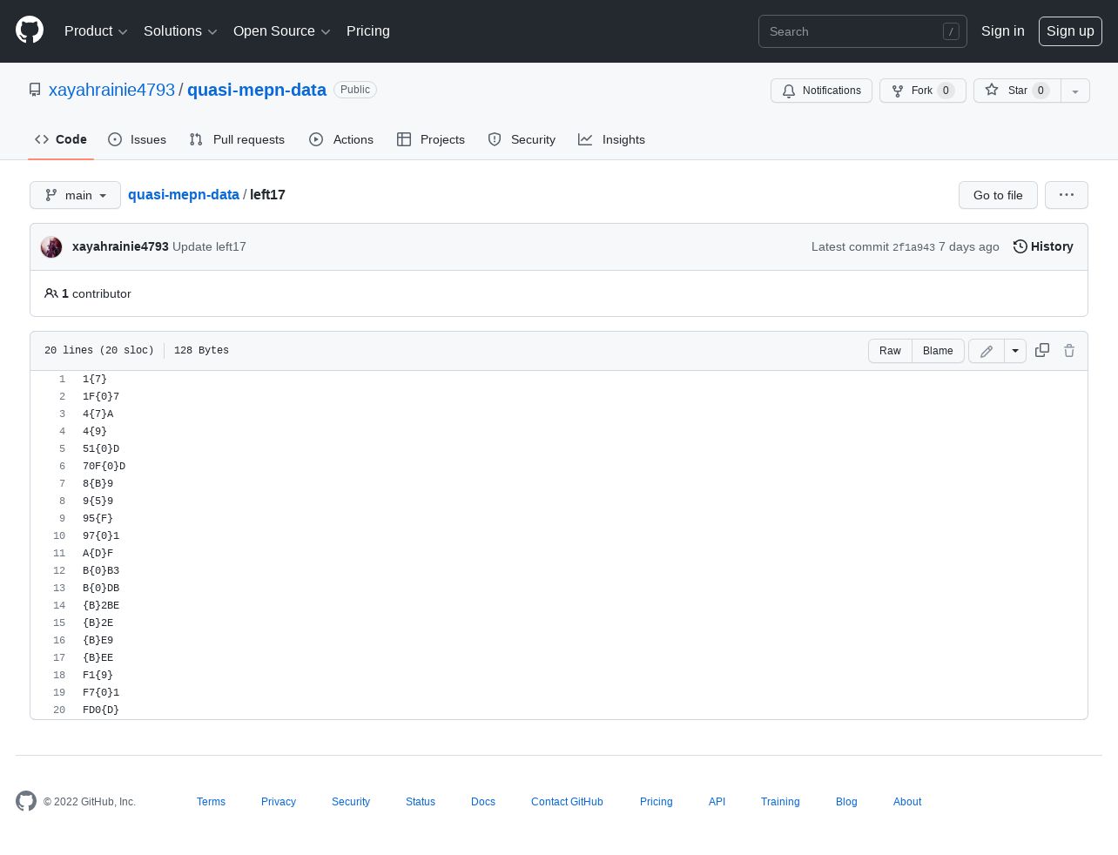Click the Sign up button

click(x=1070, y=31)
